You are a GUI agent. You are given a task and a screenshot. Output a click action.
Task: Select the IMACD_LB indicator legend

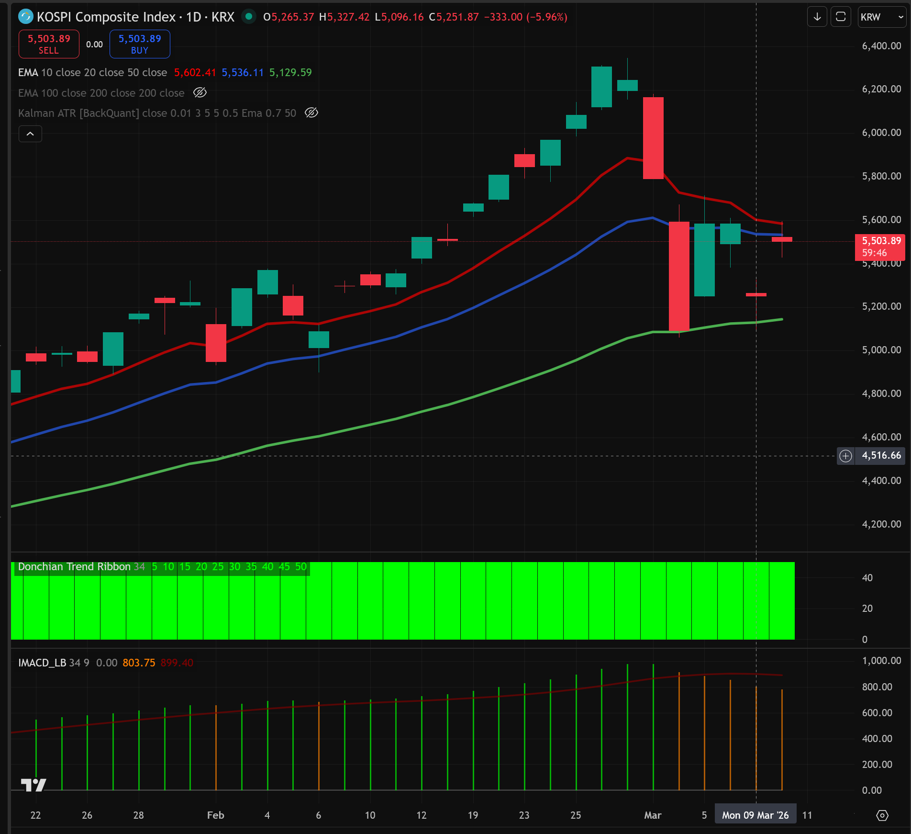tap(42, 663)
